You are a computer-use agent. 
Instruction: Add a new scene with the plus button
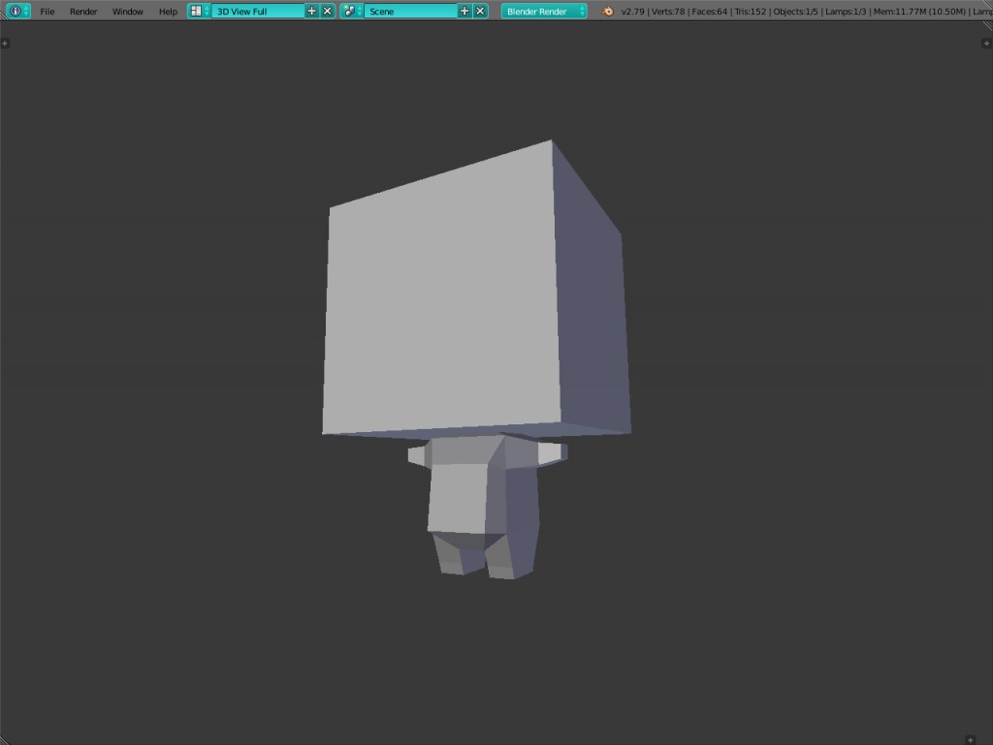(x=465, y=11)
